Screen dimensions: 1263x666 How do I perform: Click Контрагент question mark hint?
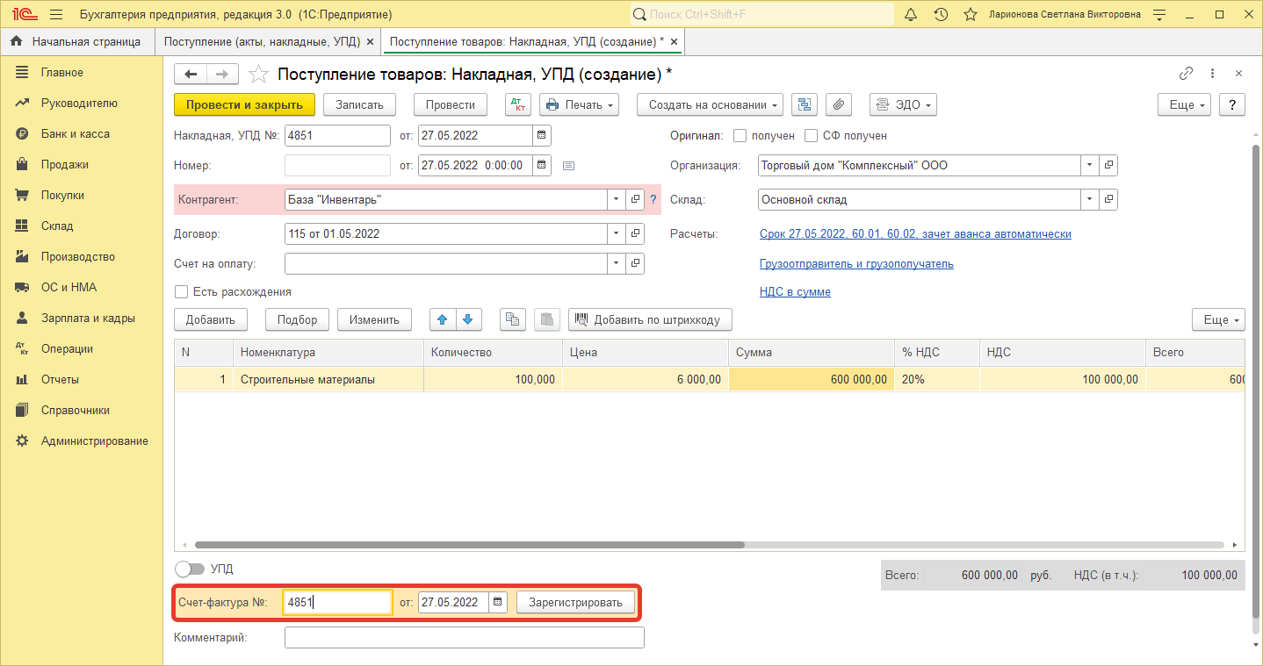click(653, 199)
